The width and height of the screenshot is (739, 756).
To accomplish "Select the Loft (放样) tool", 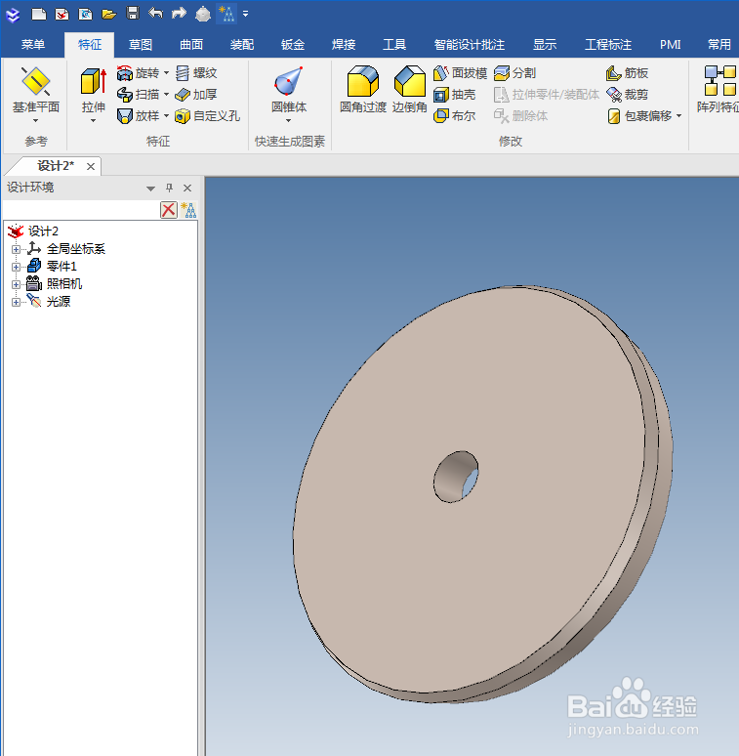I will pos(138,115).
